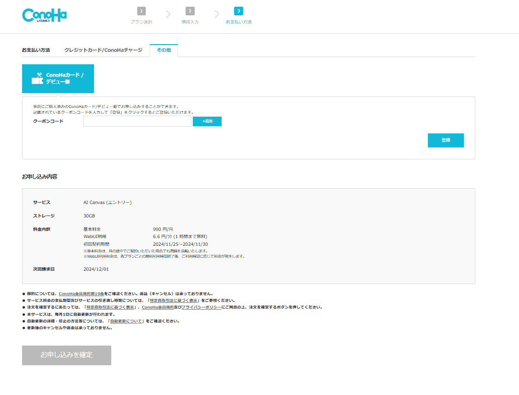The height and width of the screenshot is (395, 519).
Task: Click the お申し込みを確定 button
Action: click(67, 355)
